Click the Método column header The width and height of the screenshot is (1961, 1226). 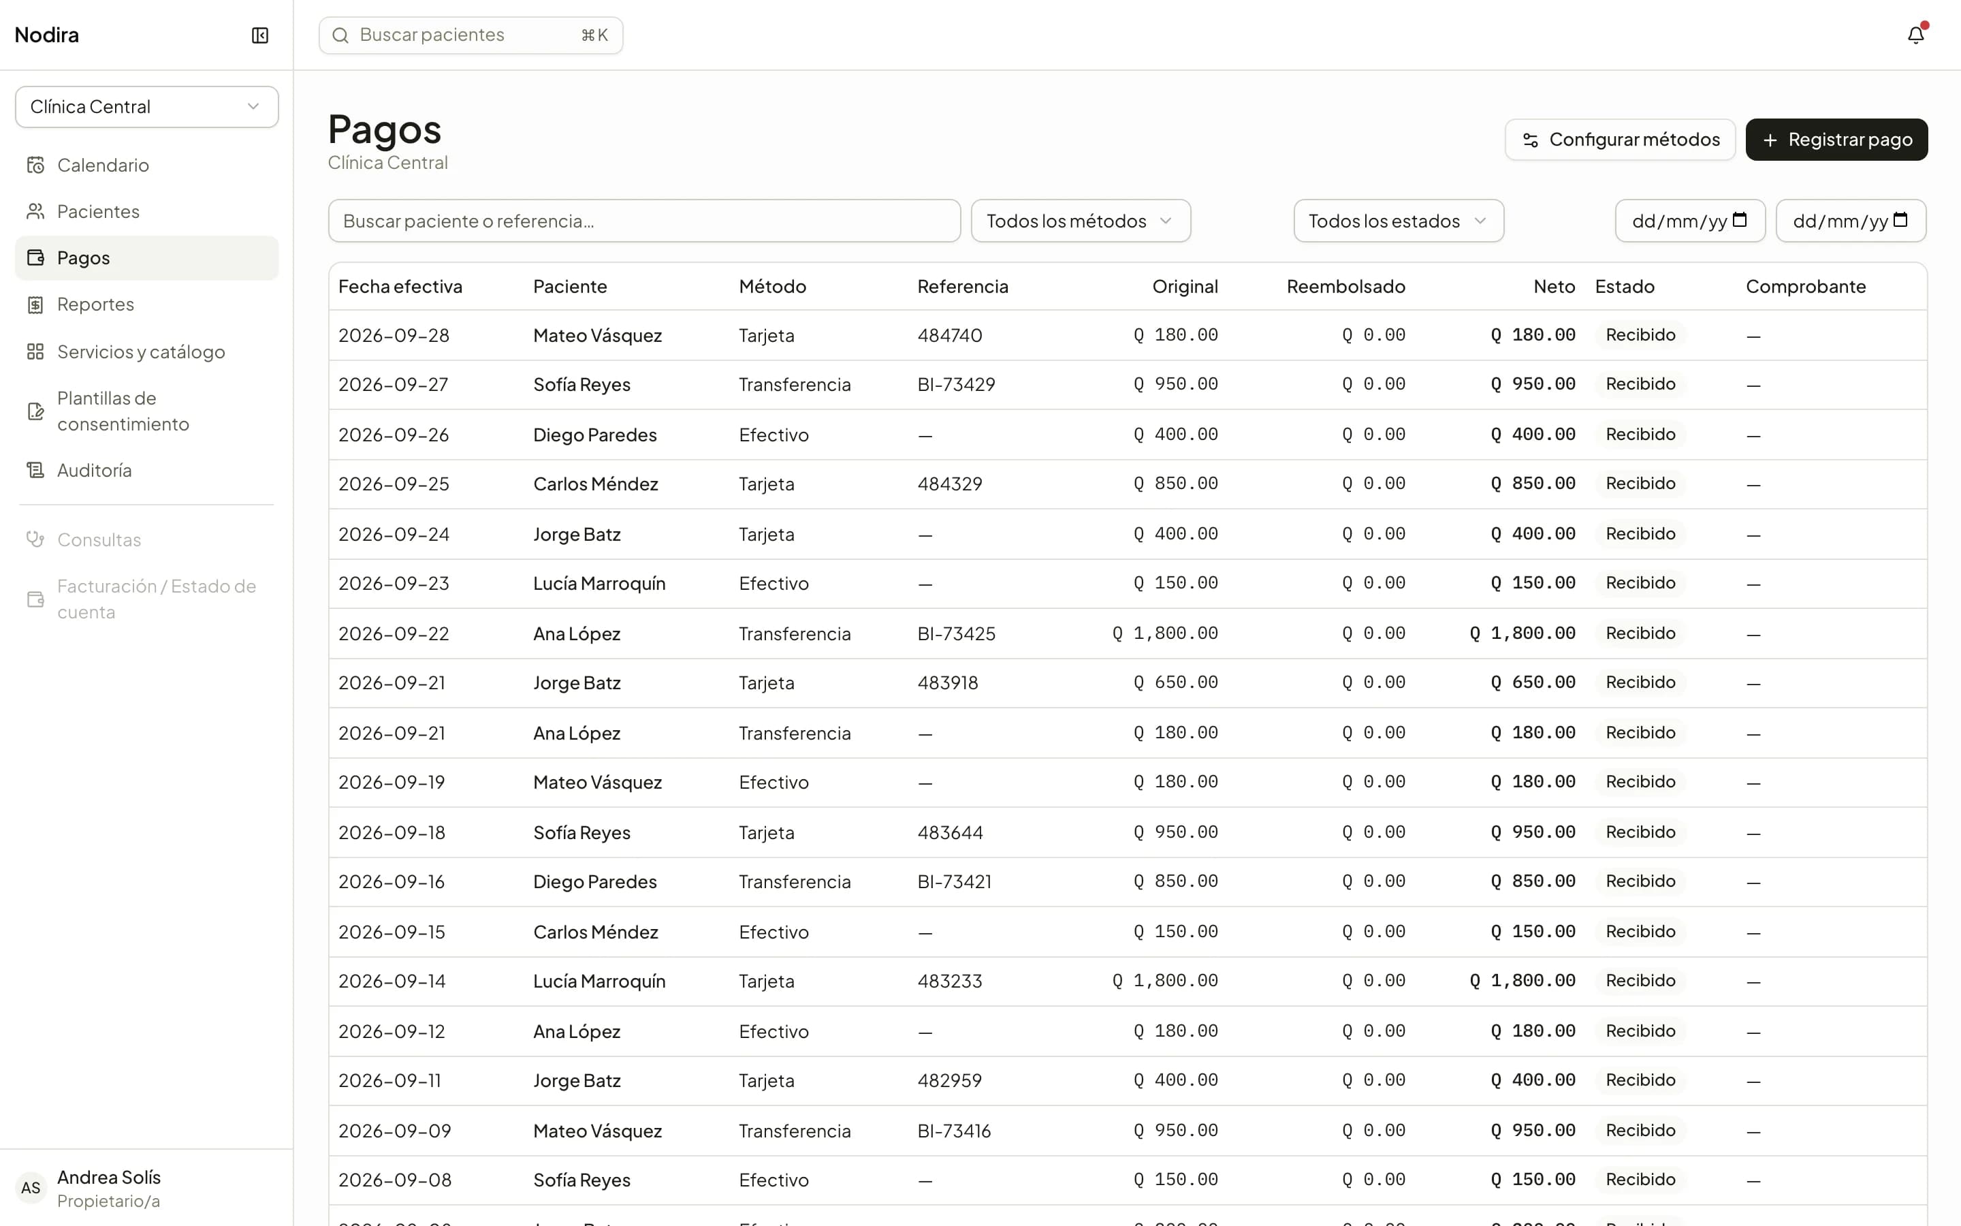tap(772, 286)
